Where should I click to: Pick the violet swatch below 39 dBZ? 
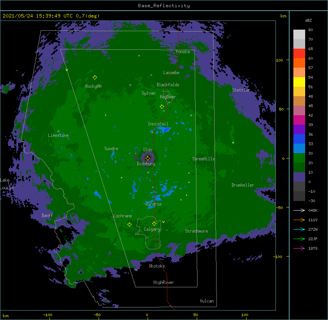point(299,129)
